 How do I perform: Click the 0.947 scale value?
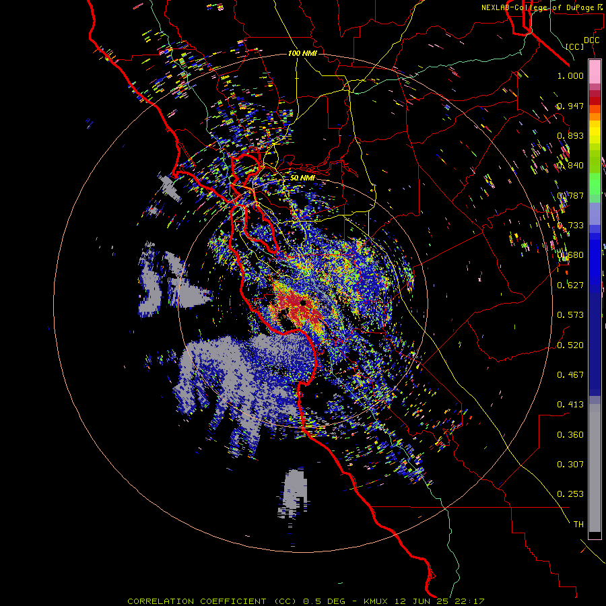click(570, 106)
